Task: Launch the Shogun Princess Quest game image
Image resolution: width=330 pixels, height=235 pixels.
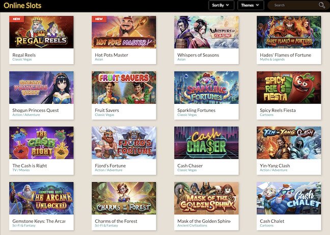Action: click(41, 87)
